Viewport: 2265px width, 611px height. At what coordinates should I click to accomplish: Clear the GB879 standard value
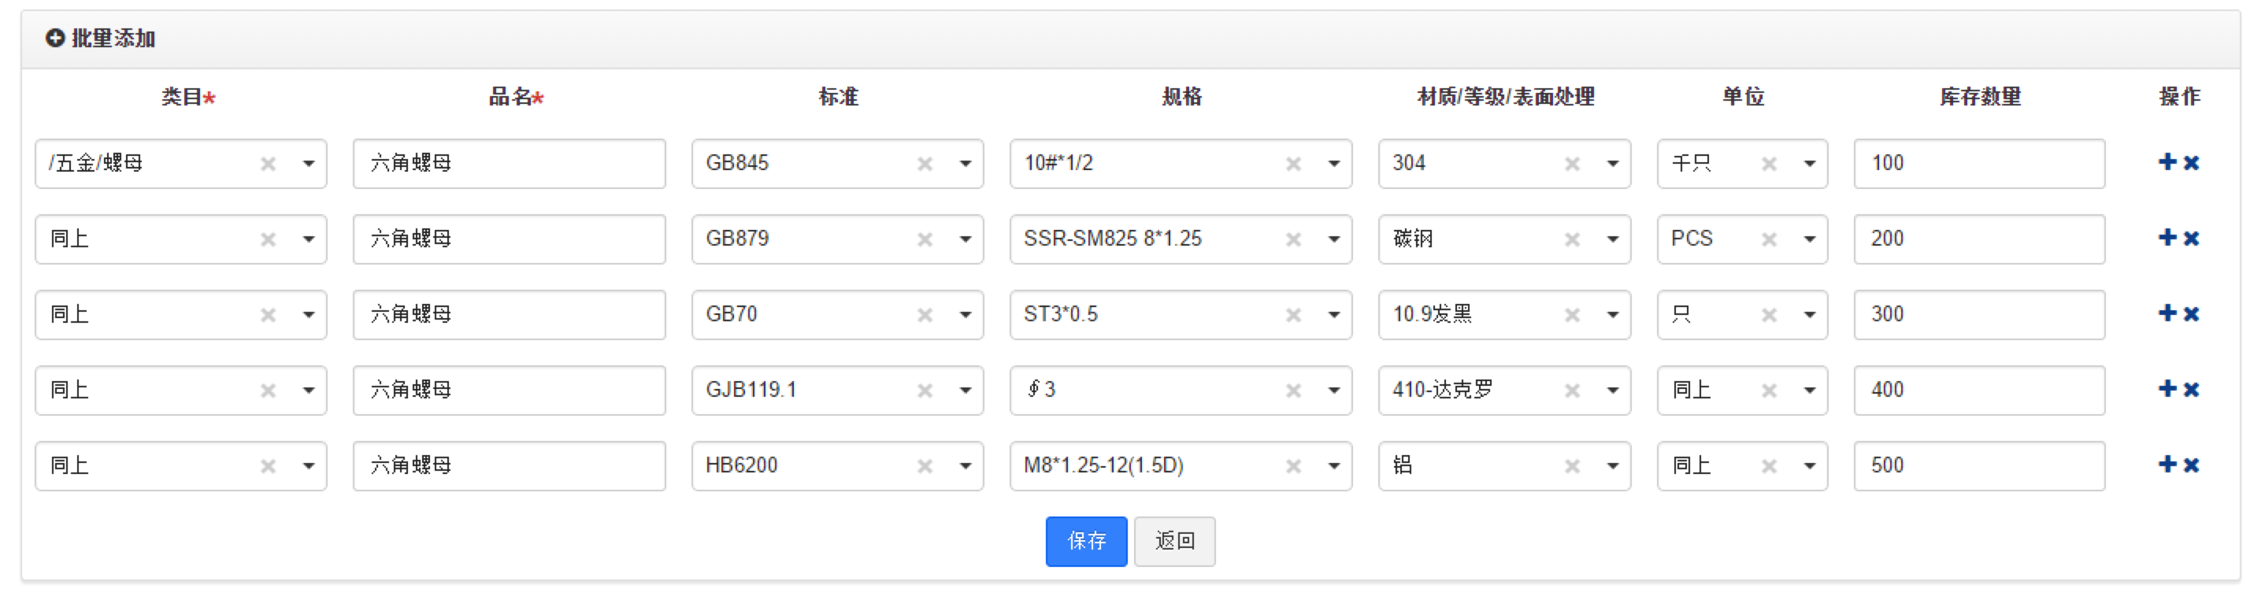point(925,239)
